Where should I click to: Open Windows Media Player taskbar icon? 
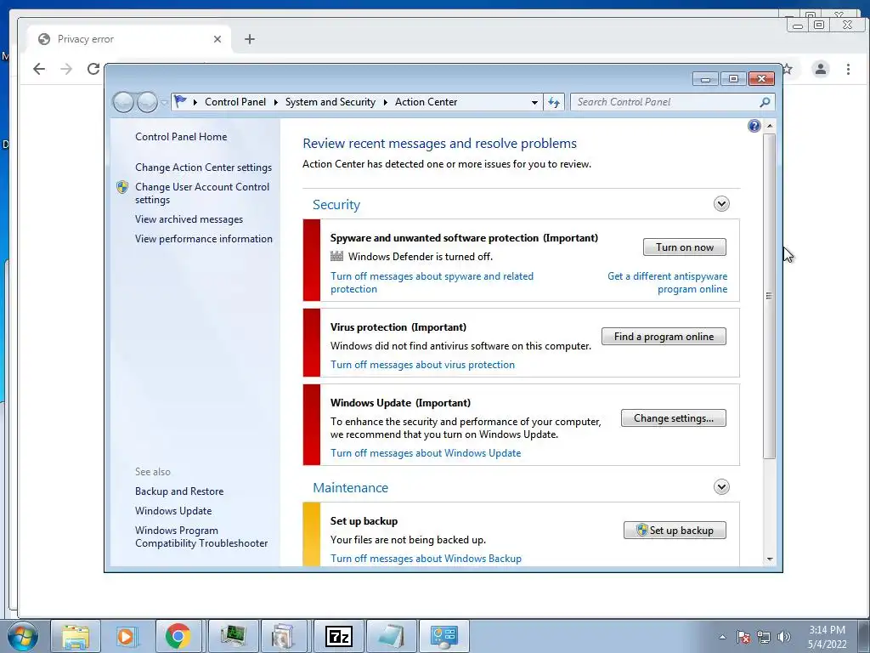(x=127, y=636)
